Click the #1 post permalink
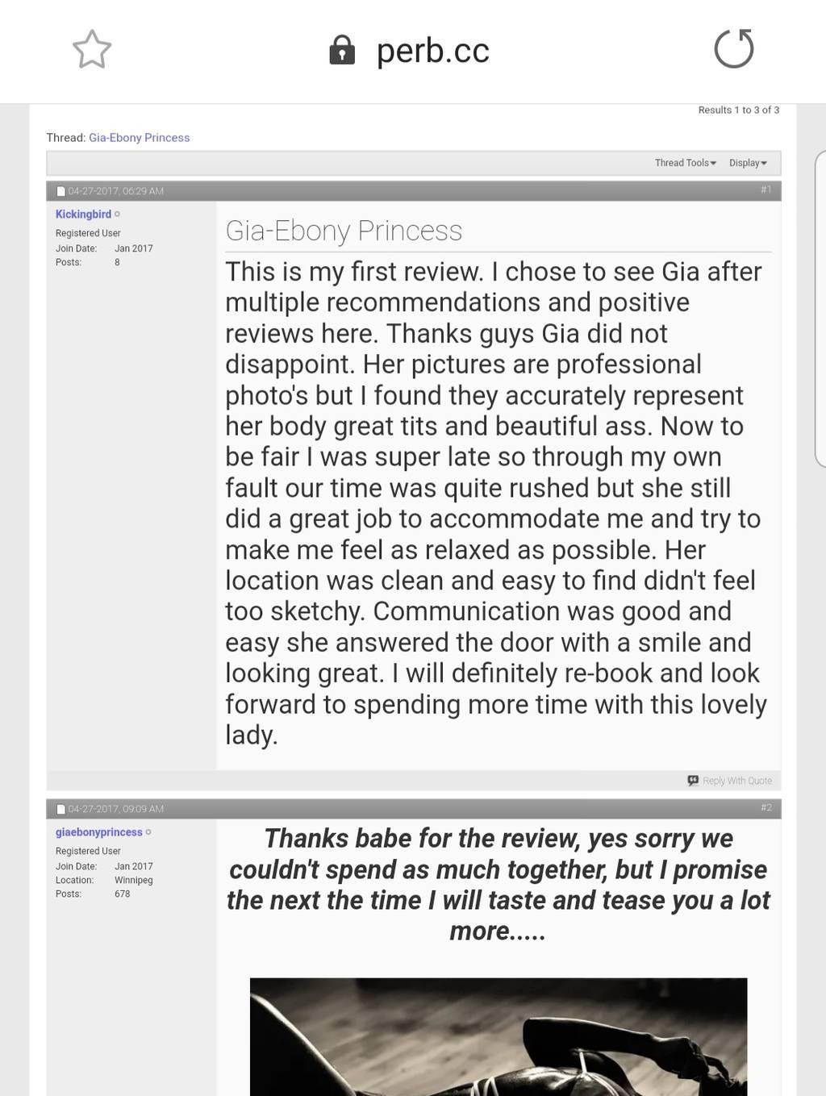Viewport: 826px width, 1096px height. [766, 190]
